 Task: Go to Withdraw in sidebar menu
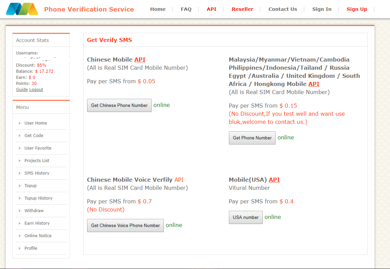click(34, 211)
